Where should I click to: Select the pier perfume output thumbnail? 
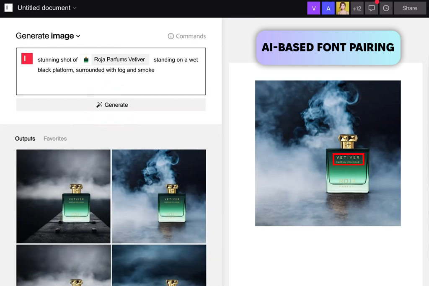(64, 196)
